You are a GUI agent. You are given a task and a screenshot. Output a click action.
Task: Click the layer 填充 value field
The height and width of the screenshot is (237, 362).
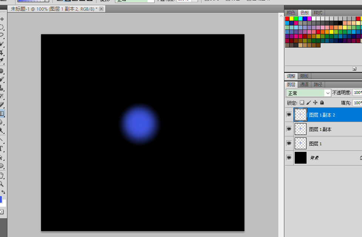click(358, 103)
